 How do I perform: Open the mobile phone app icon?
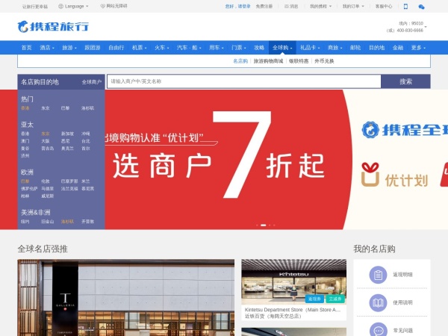pyautogui.click(x=405, y=6)
